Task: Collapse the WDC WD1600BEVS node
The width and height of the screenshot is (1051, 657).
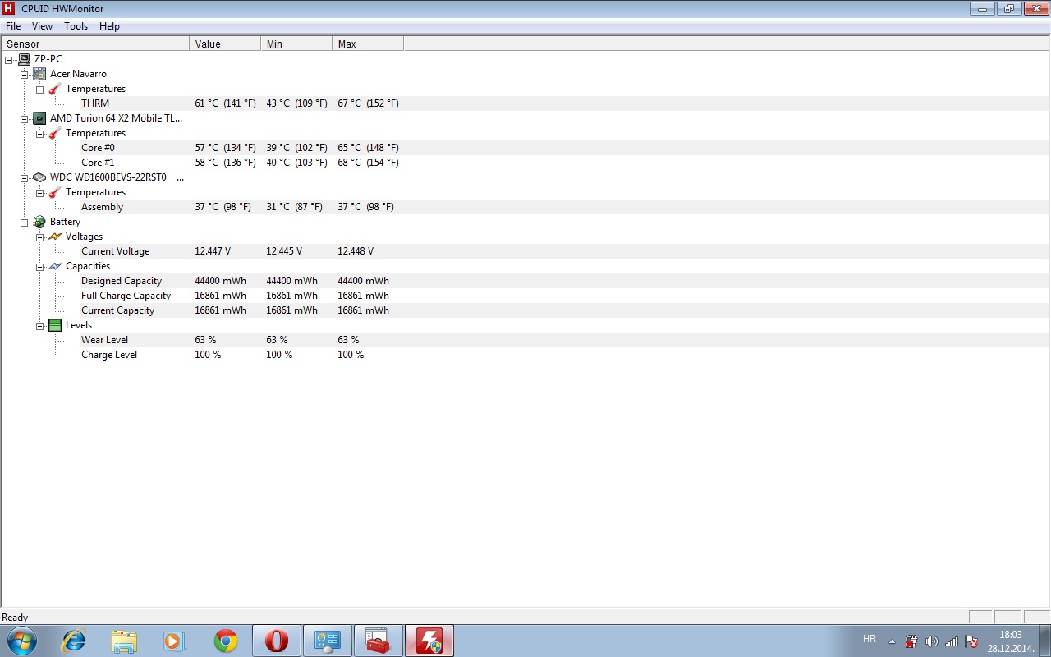Action: 24,177
